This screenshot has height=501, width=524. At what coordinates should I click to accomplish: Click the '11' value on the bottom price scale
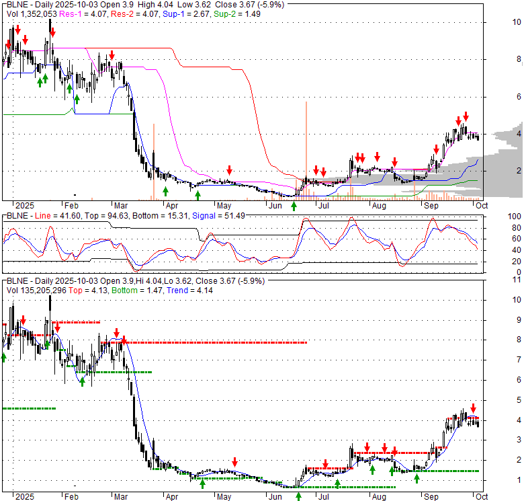517,280
